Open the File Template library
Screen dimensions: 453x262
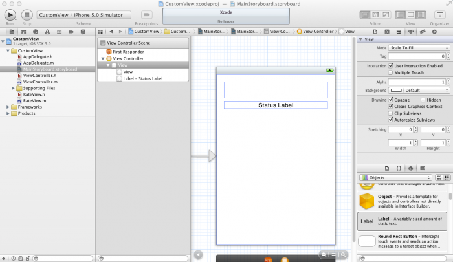[x=387, y=168]
